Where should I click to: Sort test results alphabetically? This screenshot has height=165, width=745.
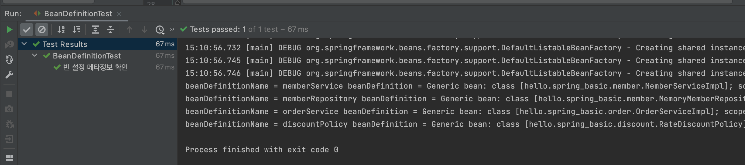coord(61,30)
